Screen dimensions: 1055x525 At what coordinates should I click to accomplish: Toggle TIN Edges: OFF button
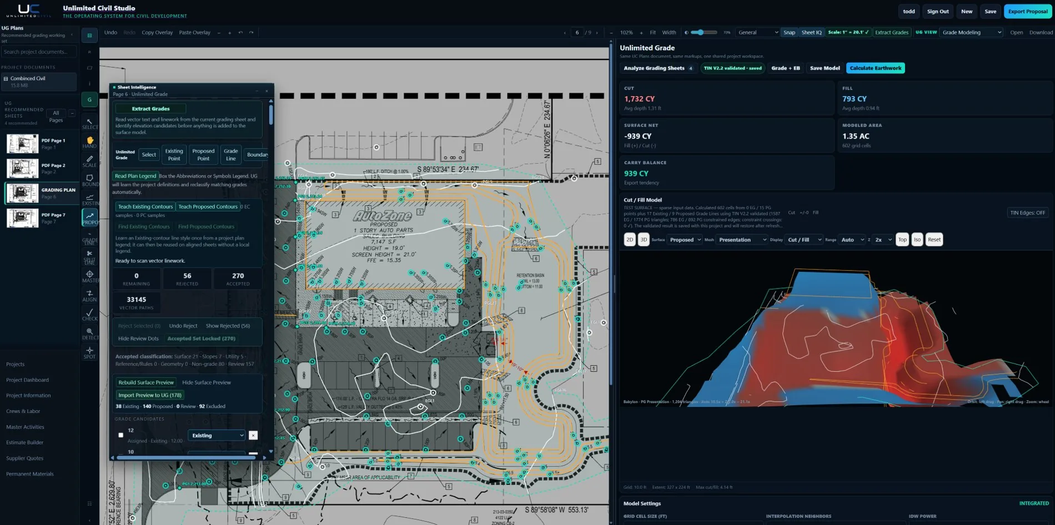point(1027,213)
